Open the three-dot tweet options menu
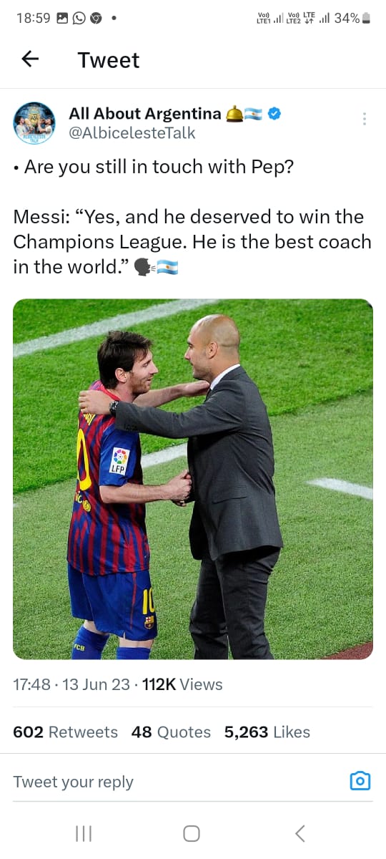Screen dimensions: 386x859 pos(365,119)
